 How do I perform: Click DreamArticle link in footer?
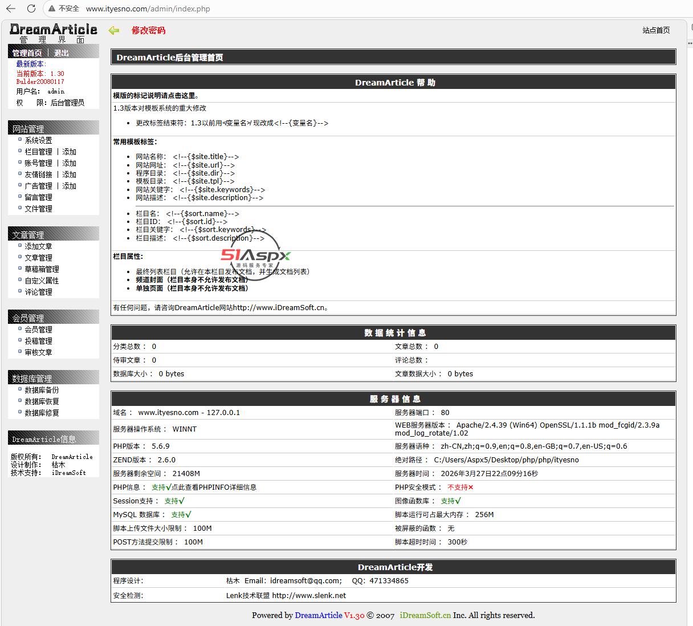tap(319, 615)
